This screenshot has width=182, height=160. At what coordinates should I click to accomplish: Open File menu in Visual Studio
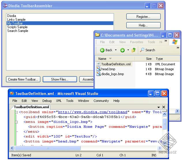[x=15, y=101]
